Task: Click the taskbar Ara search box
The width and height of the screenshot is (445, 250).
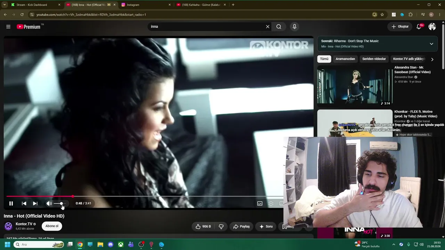Action: coord(39,244)
